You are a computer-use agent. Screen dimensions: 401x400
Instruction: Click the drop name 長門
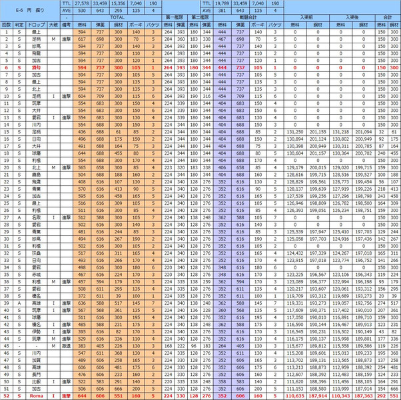(36, 375)
